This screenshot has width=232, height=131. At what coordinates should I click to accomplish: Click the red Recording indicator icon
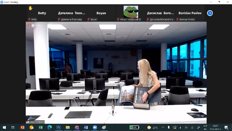point(29,25)
